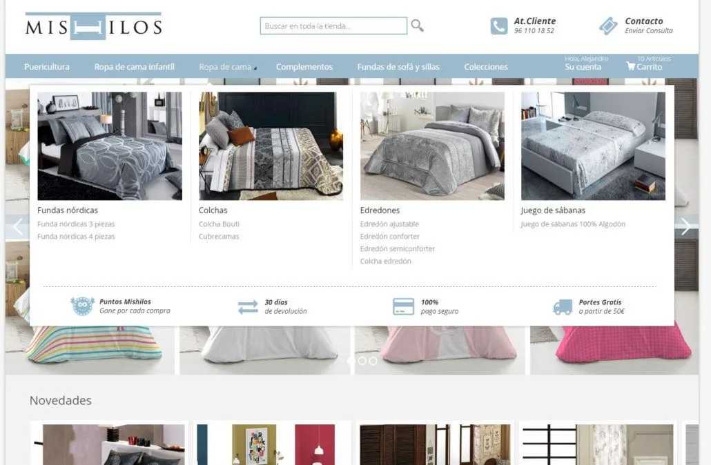The height and width of the screenshot is (465, 711).
Task: Focus the Buscar en toda la tienda field
Action: [x=333, y=26]
